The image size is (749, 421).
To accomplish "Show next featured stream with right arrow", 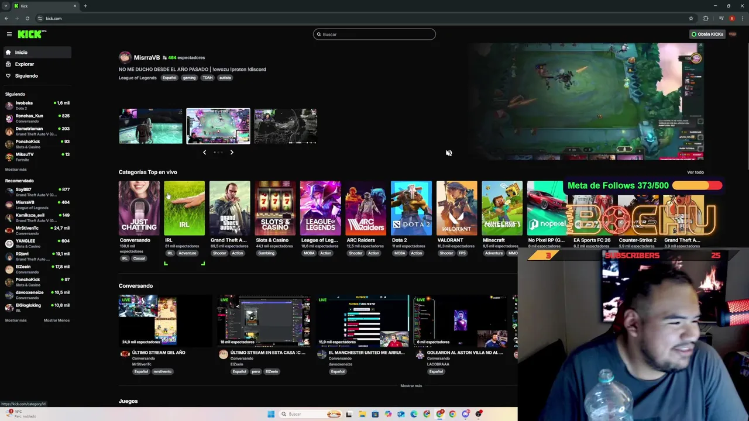I will (232, 153).
